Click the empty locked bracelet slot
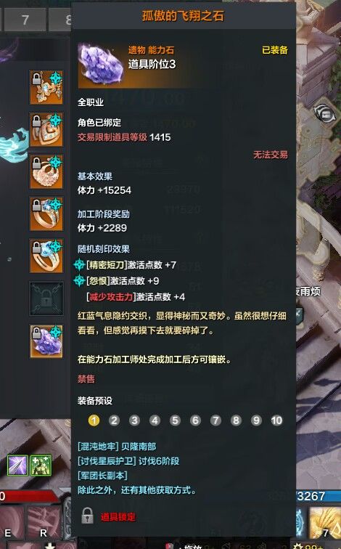Viewport: 341px width, 549px height. pyautogui.click(x=46, y=298)
